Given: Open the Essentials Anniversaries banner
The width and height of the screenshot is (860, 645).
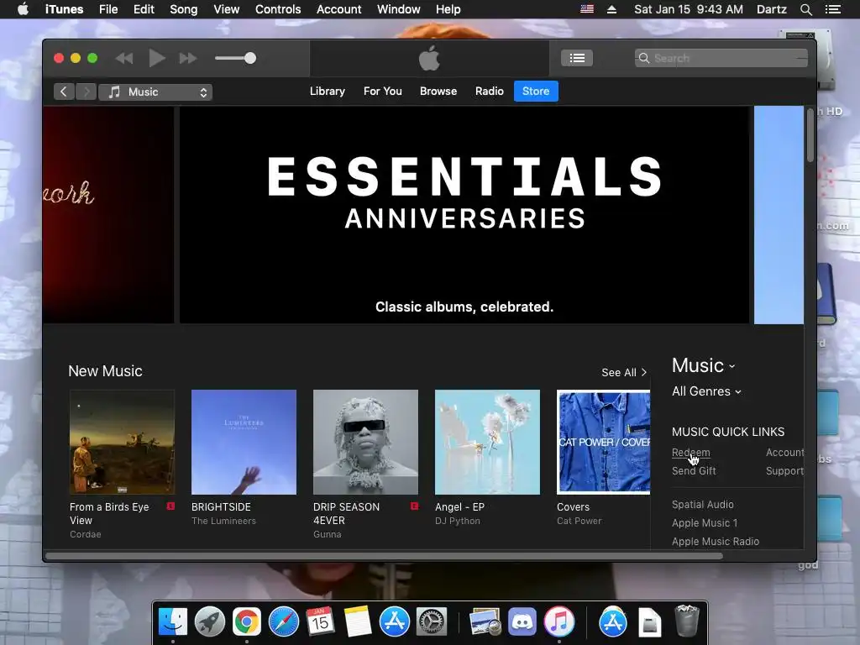Looking at the screenshot, I should (x=464, y=215).
